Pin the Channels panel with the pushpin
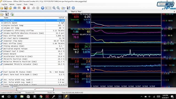The width and height of the screenshot is (176, 99). point(66,11)
